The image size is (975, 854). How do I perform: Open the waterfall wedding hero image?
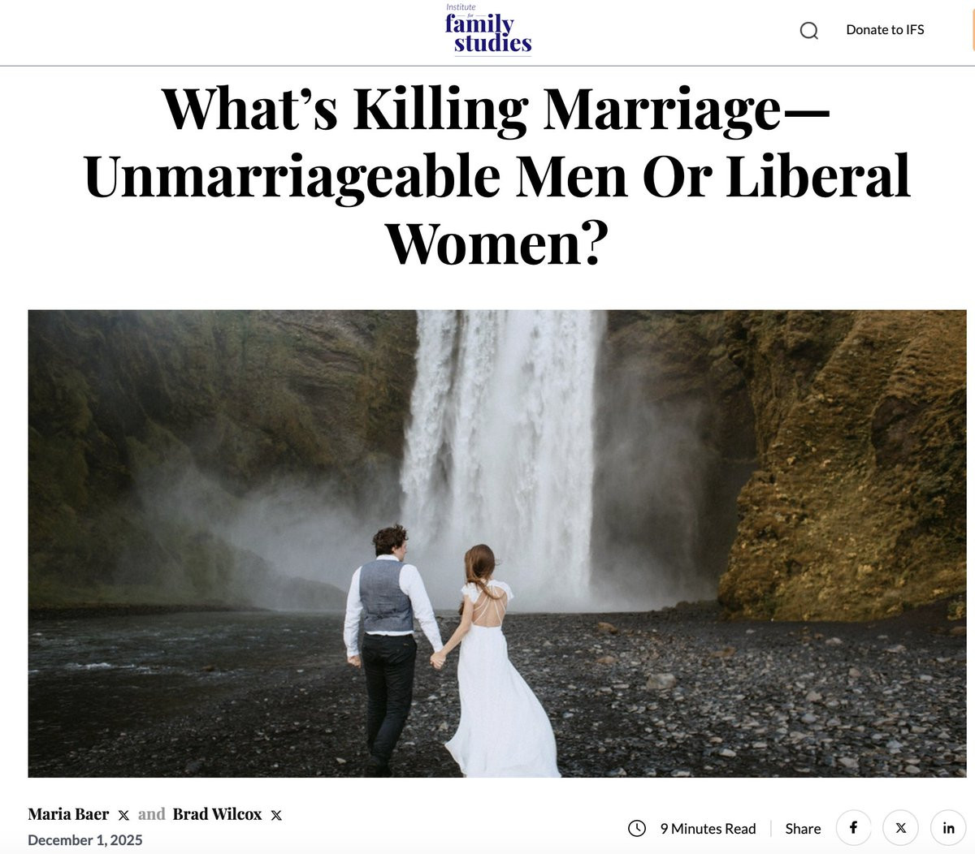(497, 543)
